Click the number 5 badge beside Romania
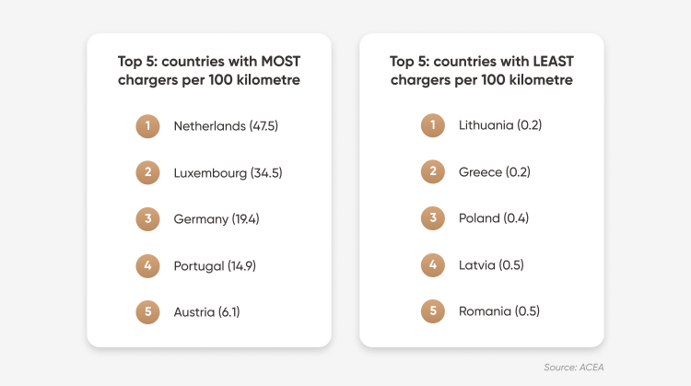This screenshot has width=691, height=386. pyautogui.click(x=433, y=311)
